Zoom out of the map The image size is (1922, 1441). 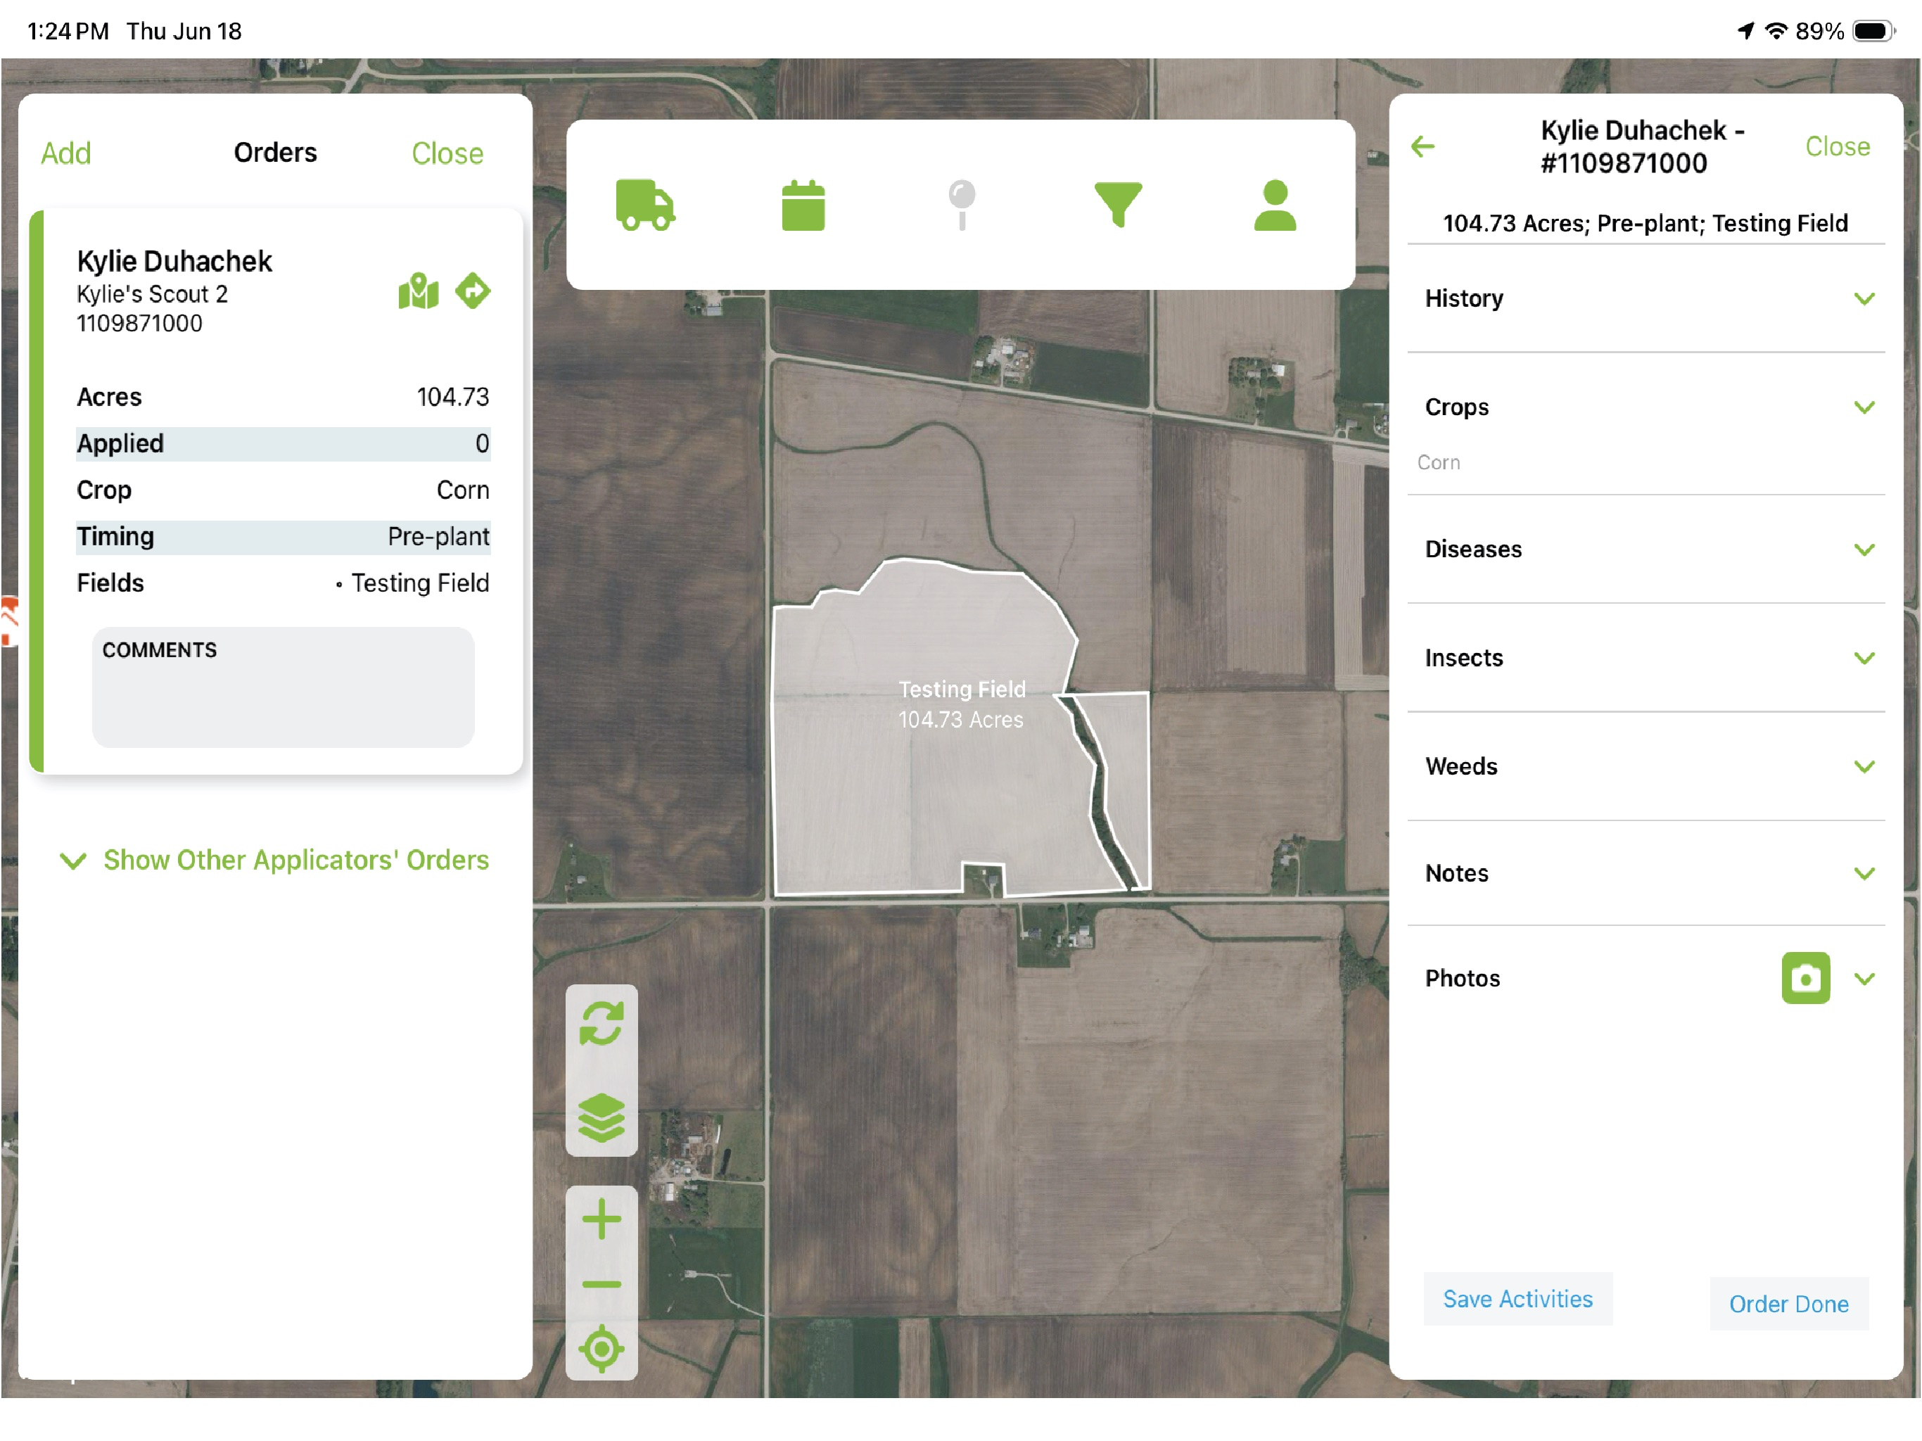point(602,1285)
